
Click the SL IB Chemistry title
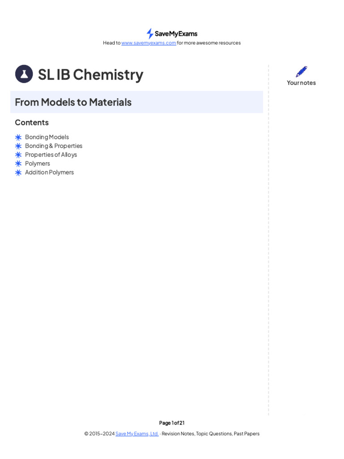90,74
